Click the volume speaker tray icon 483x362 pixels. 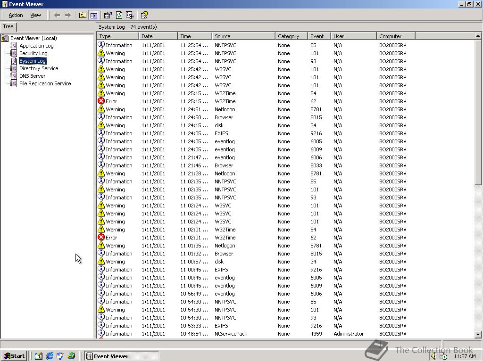pos(434,356)
